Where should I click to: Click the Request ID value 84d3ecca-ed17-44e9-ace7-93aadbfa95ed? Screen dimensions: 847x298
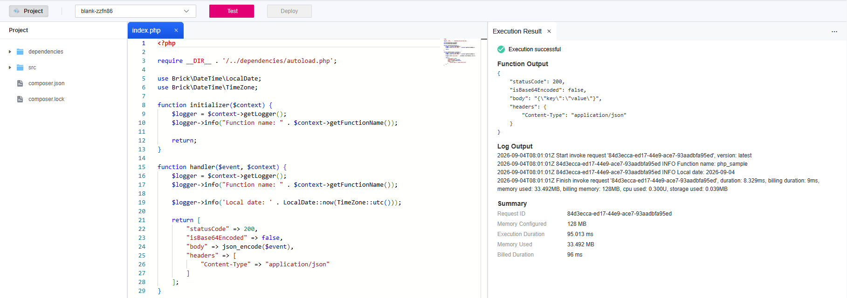620,214
